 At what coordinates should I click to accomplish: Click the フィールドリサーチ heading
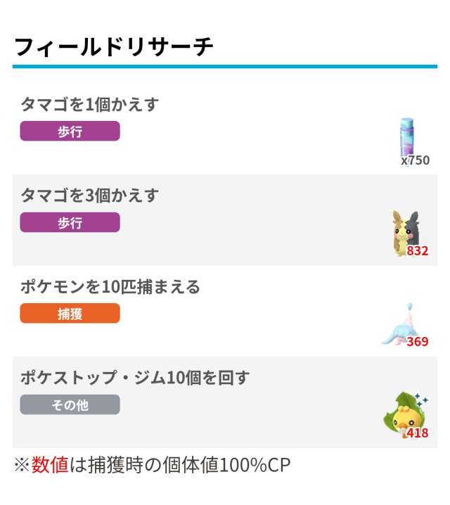click(x=113, y=47)
